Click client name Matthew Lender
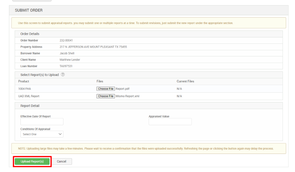This screenshot has width=295, height=172. [70, 60]
